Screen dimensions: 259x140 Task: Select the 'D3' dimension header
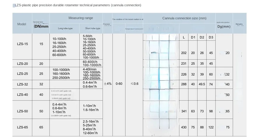[211, 37]
